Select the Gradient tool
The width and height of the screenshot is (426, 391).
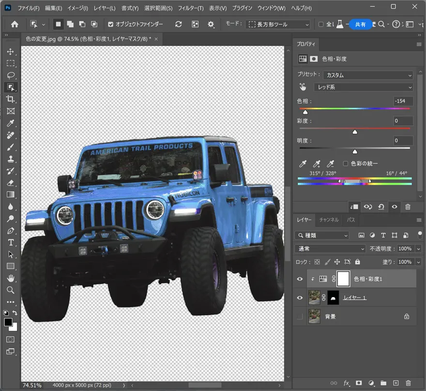point(10,195)
